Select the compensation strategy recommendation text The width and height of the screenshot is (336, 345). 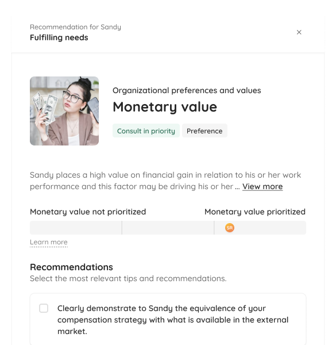pos(173,320)
